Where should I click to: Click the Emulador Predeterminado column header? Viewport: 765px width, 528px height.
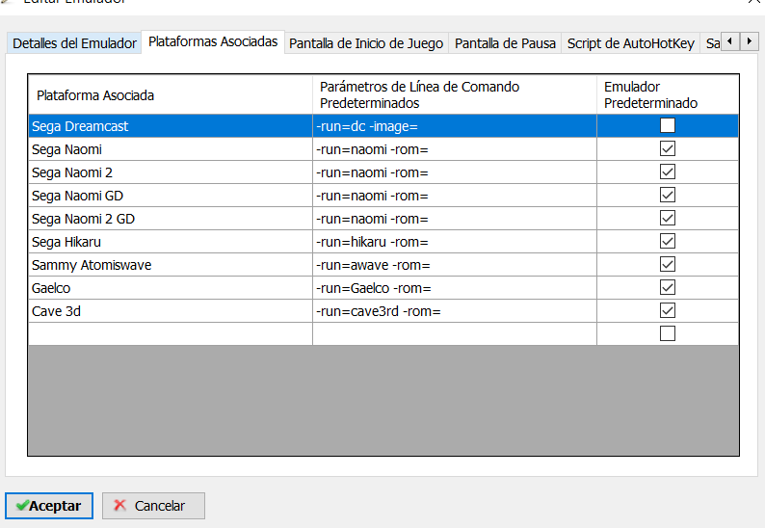pyautogui.click(x=668, y=94)
